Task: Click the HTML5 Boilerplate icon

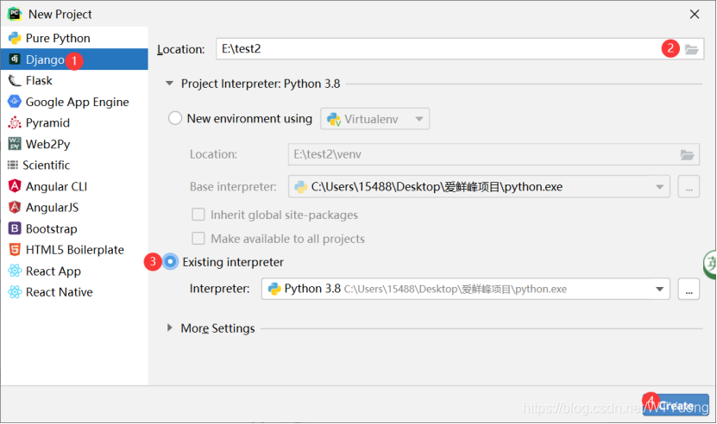Action: (15, 250)
